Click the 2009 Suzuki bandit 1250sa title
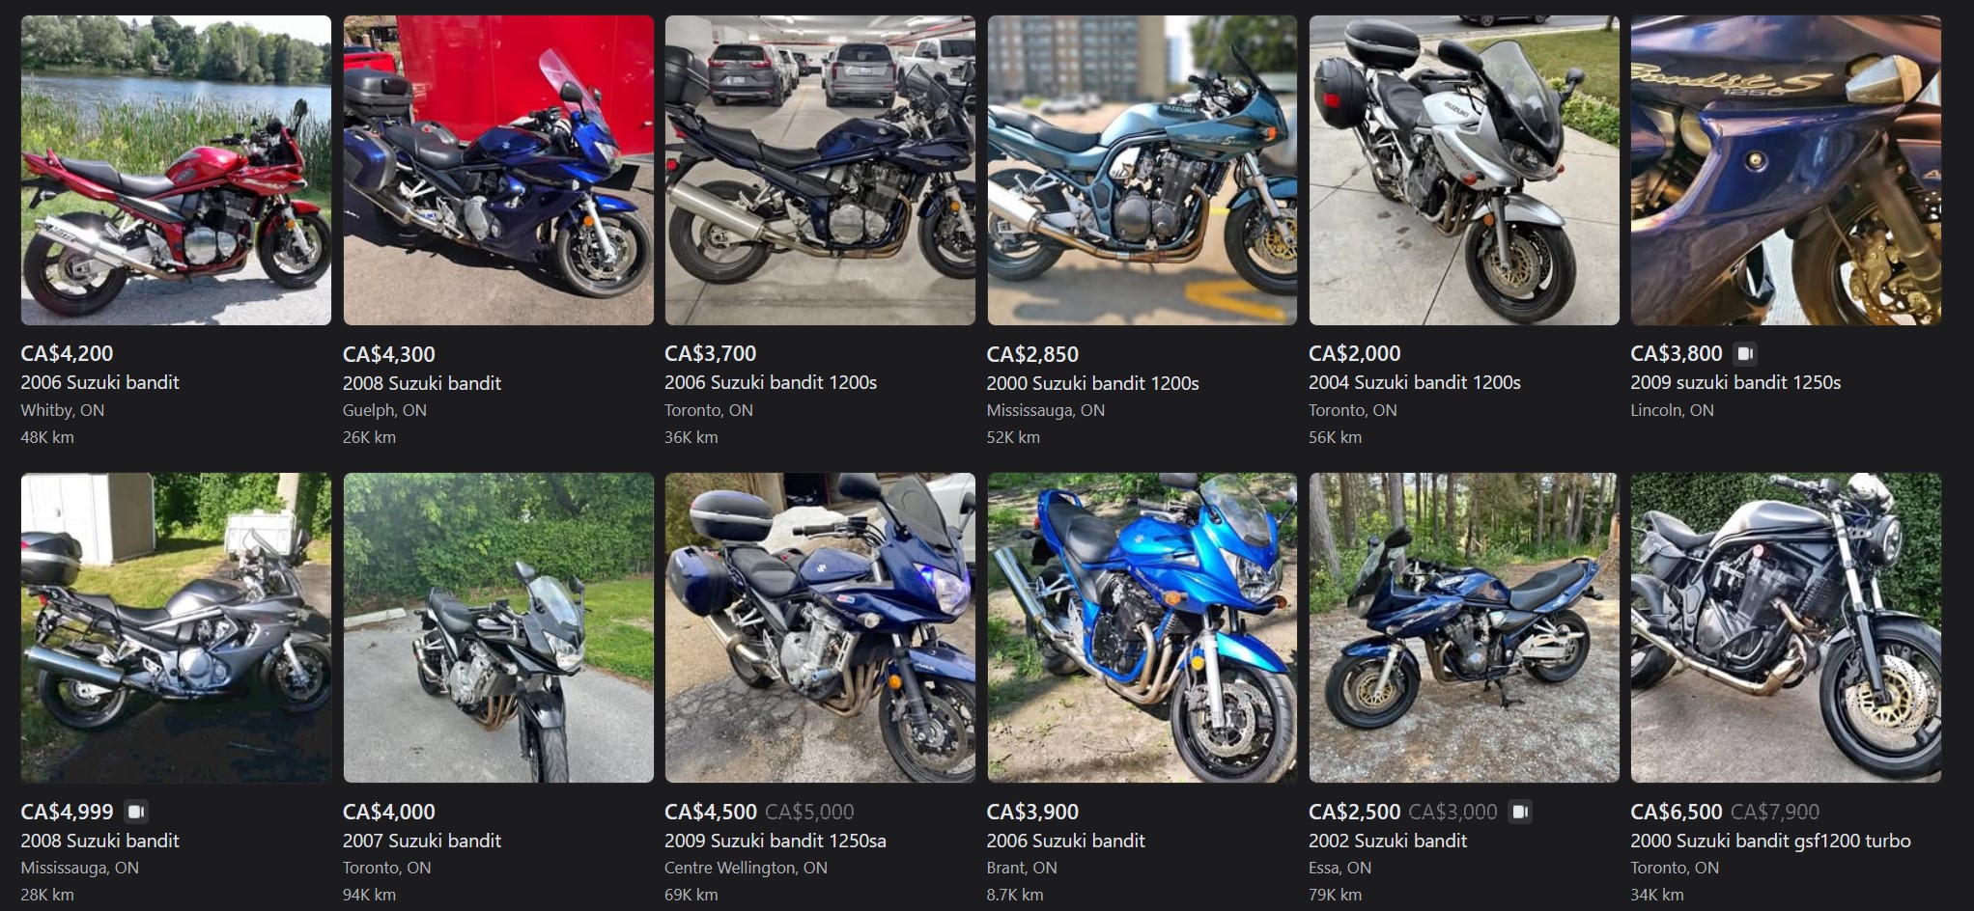The width and height of the screenshot is (1974, 911). pyautogui.click(x=775, y=841)
